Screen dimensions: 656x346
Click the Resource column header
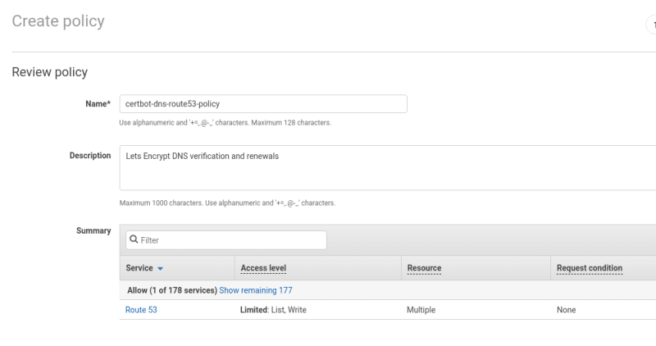(x=424, y=268)
